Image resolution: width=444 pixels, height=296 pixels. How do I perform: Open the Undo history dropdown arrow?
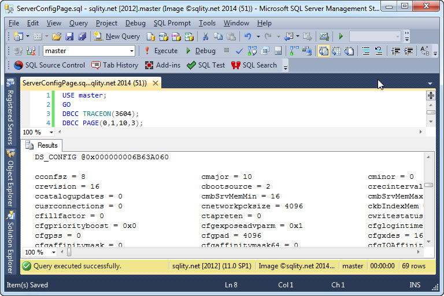tap(258, 36)
